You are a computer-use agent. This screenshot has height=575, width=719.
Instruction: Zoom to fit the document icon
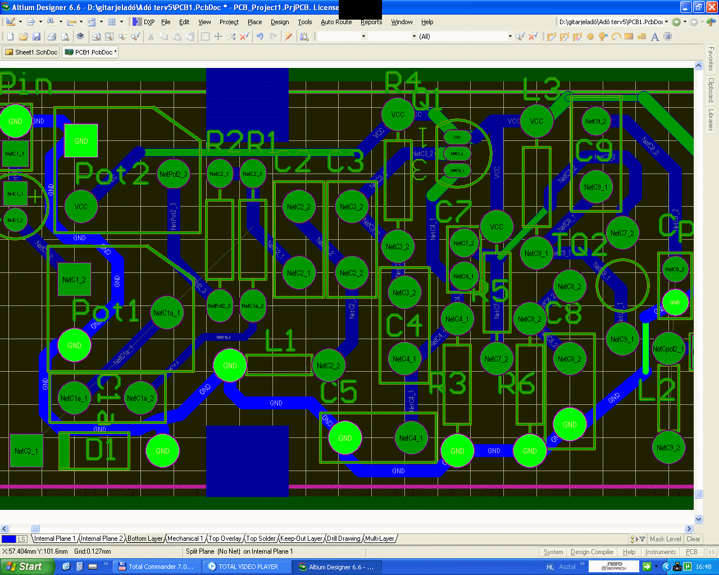click(x=96, y=36)
